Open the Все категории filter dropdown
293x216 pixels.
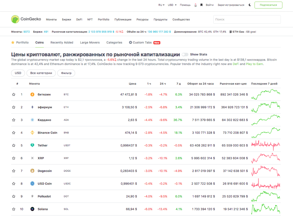[41, 73]
